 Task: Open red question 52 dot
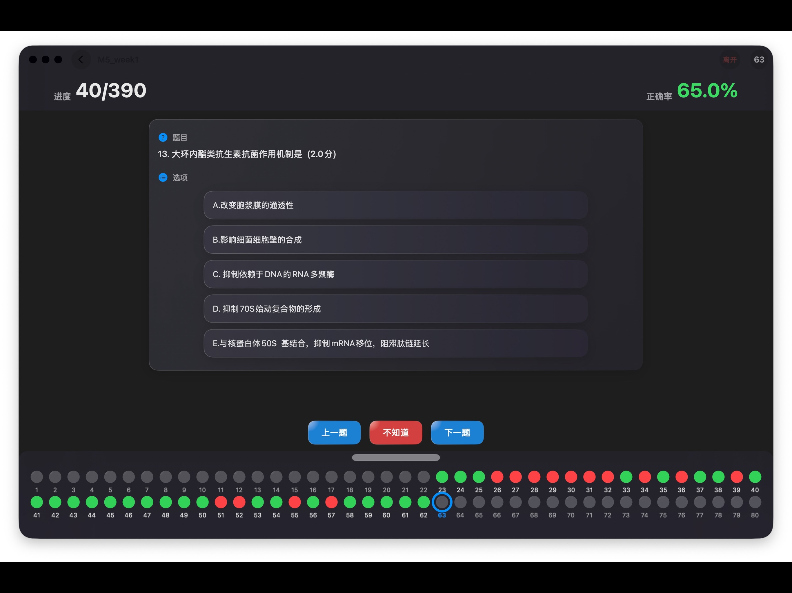click(239, 502)
